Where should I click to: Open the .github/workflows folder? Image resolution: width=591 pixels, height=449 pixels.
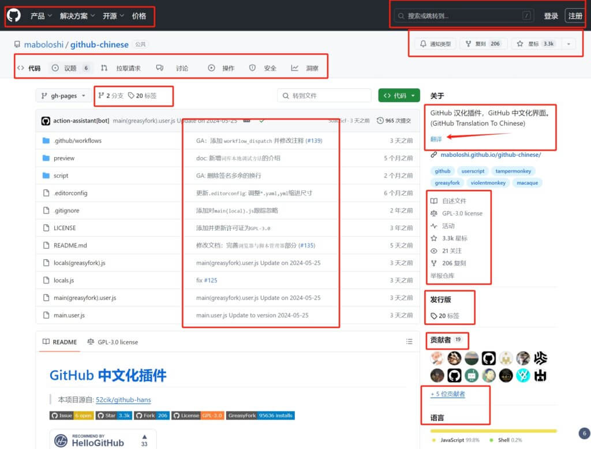[x=78, y=141]
